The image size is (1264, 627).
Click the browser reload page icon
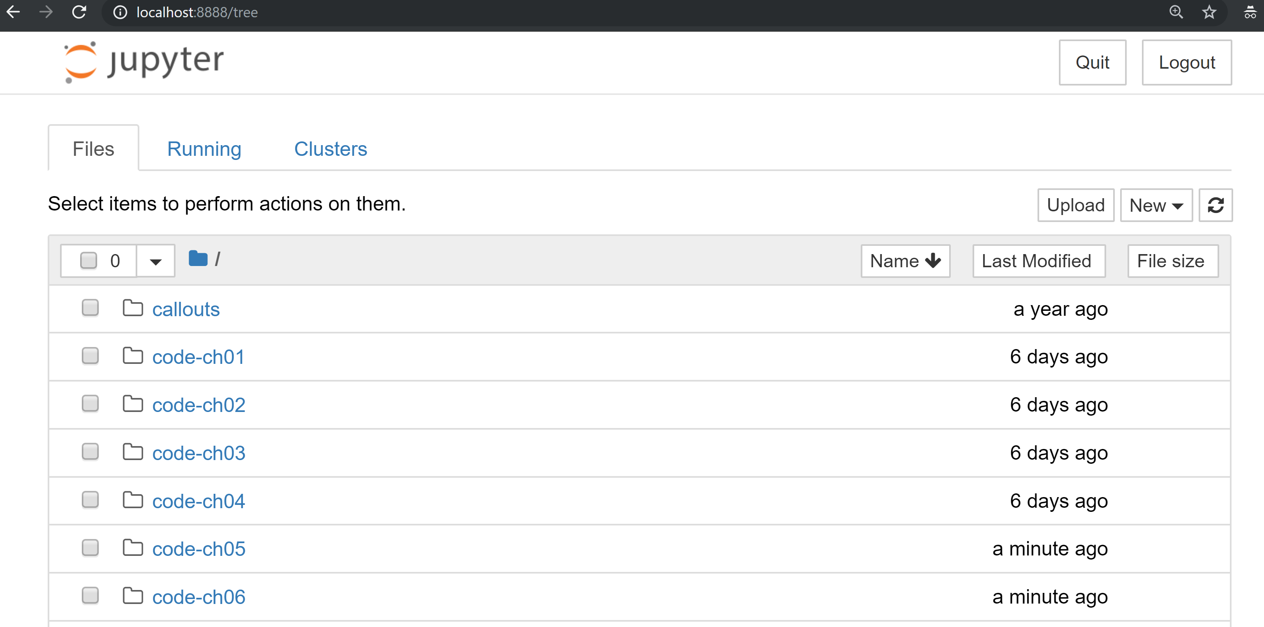pyautogui.click(x=79, y=12)
